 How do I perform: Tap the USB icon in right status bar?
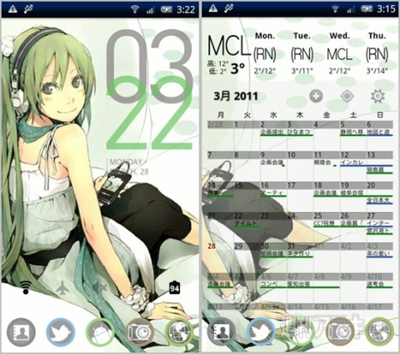point(229,8)
